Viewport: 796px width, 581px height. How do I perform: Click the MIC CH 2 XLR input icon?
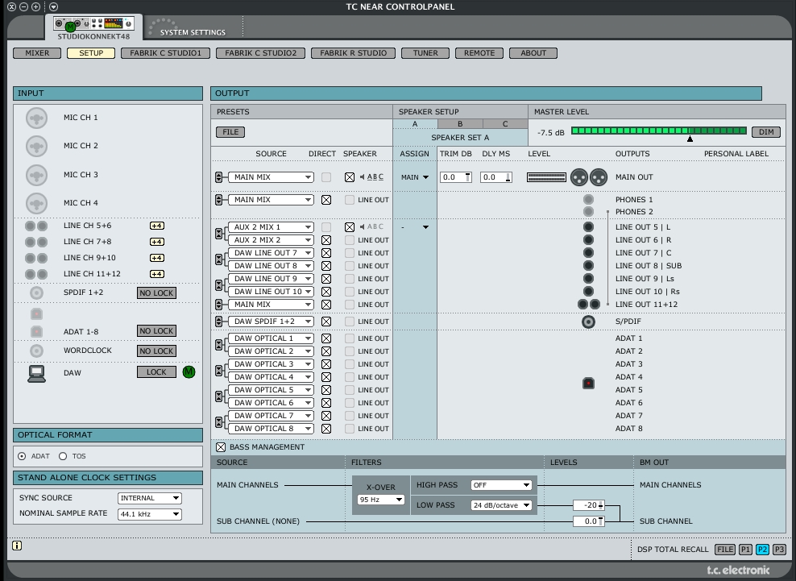[x=36, y=147]
